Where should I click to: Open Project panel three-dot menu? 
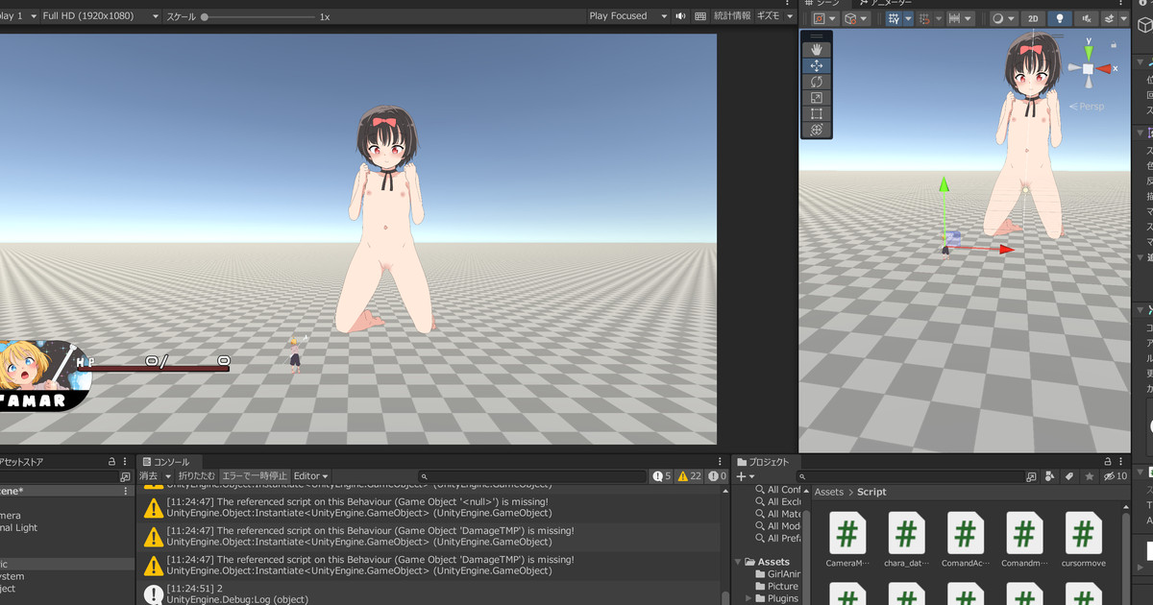tap(1119, 462)
